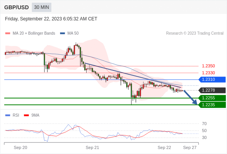The image size is (227, 154).
Task: Click the RSI 30 level label
Action: pyautogui.click(x=204, y=137)
